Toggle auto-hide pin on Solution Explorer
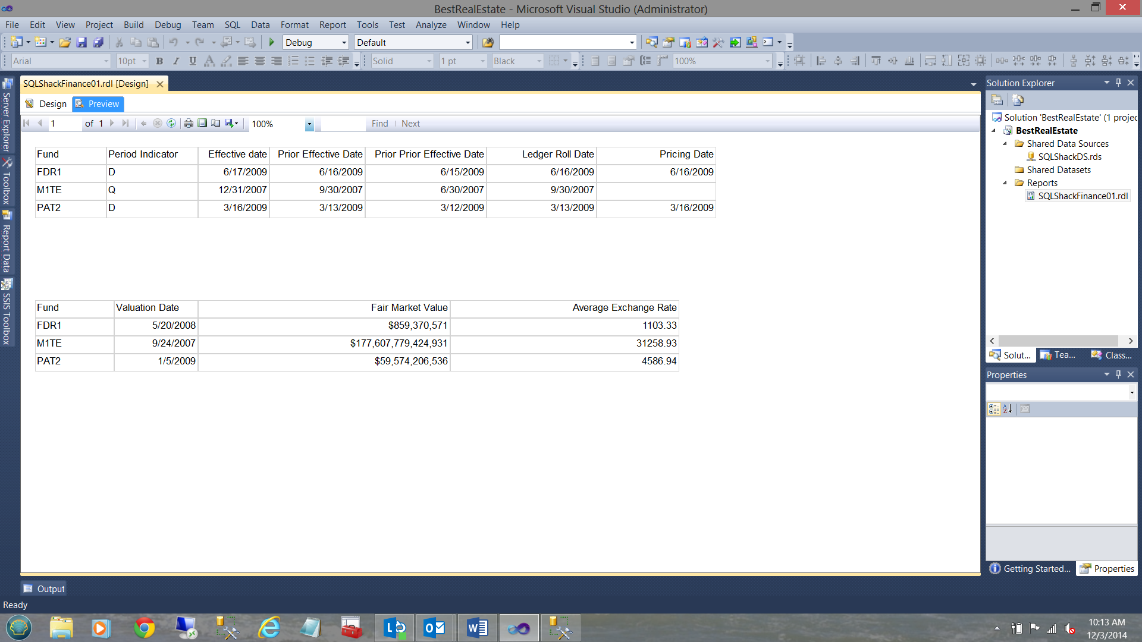Viewport: 1142px width, 642px height. coord(1118,83)
